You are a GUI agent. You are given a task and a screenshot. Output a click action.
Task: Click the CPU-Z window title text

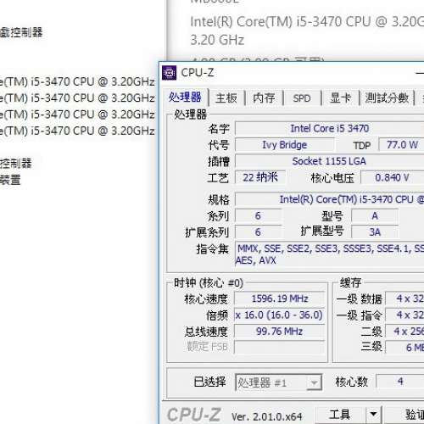[198, 73]
